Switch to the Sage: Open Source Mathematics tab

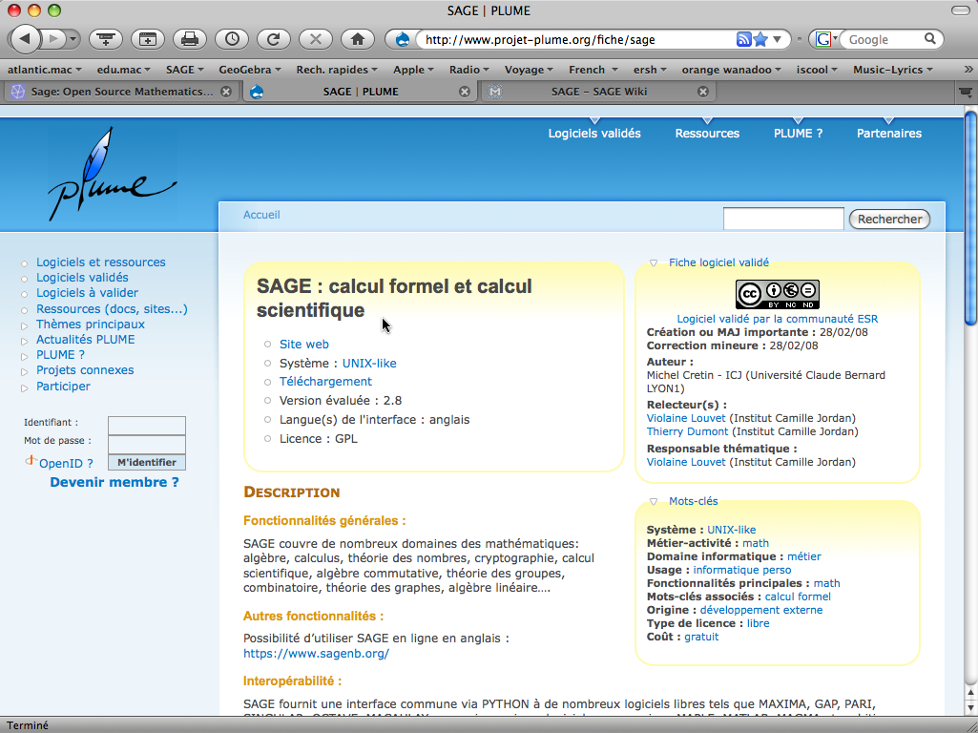pos(121,92)
